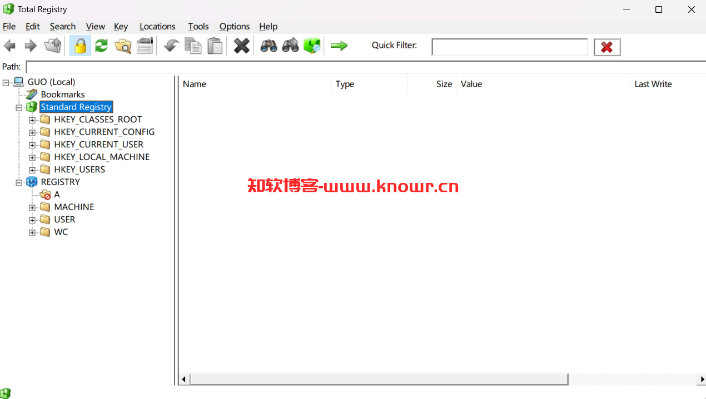
Task: Open the Locations menu
Action: (x=157, y=26)
